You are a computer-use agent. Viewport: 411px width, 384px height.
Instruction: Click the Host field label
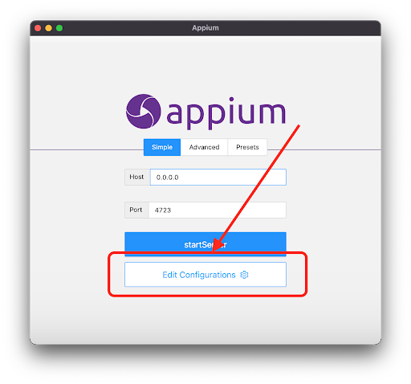[x=136, y=177]
